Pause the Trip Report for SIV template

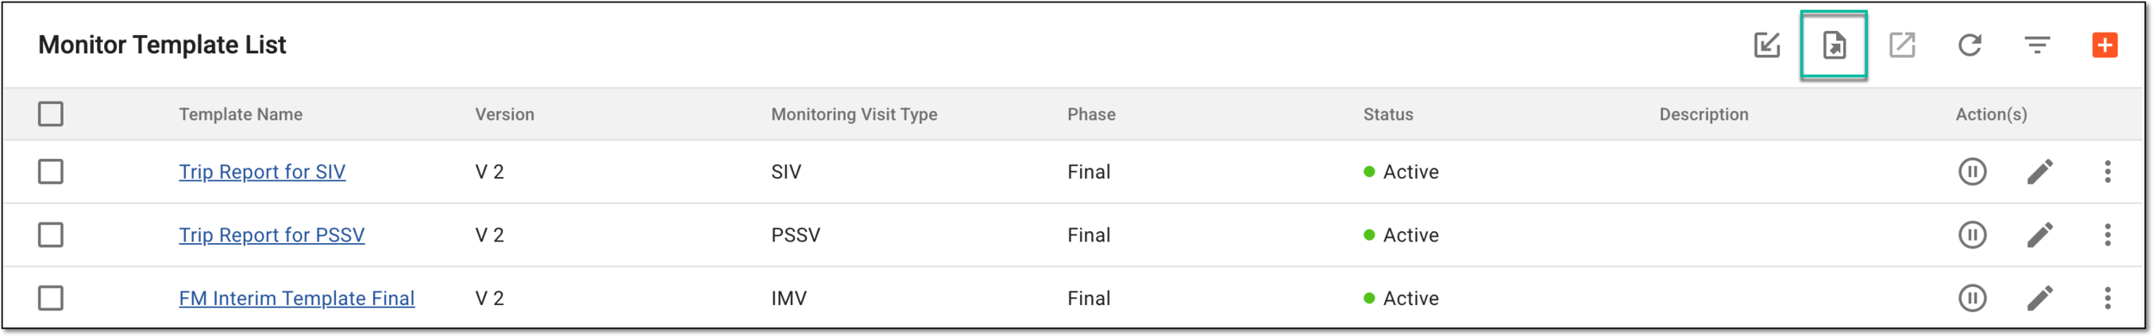pyautogui.click(x=1972, y=172)
